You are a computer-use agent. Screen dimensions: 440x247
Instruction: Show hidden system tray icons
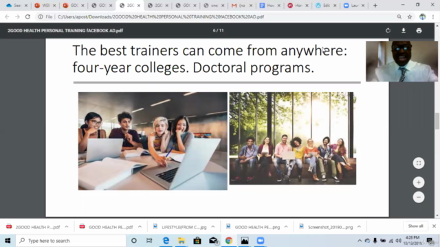point(360,241)
